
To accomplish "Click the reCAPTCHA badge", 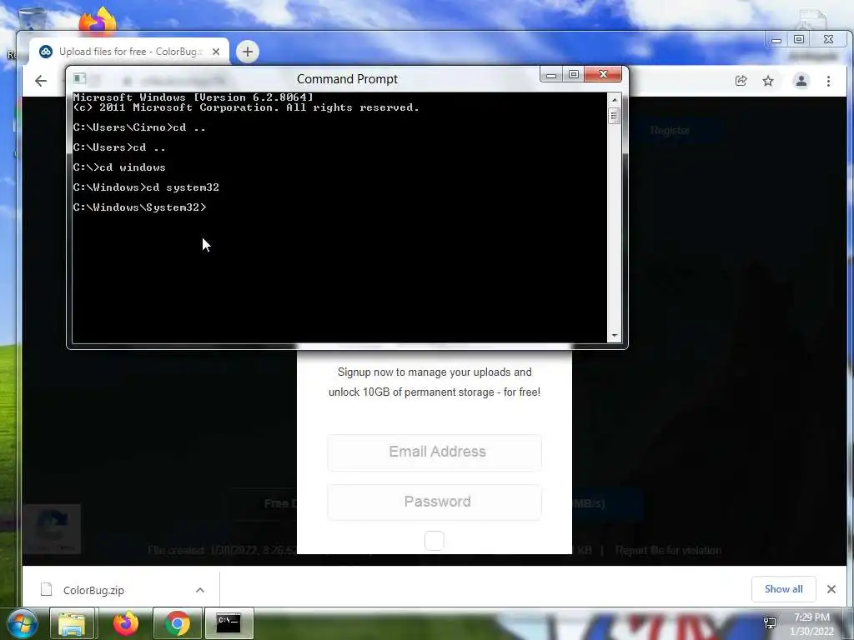I will [x=52, y=529].
